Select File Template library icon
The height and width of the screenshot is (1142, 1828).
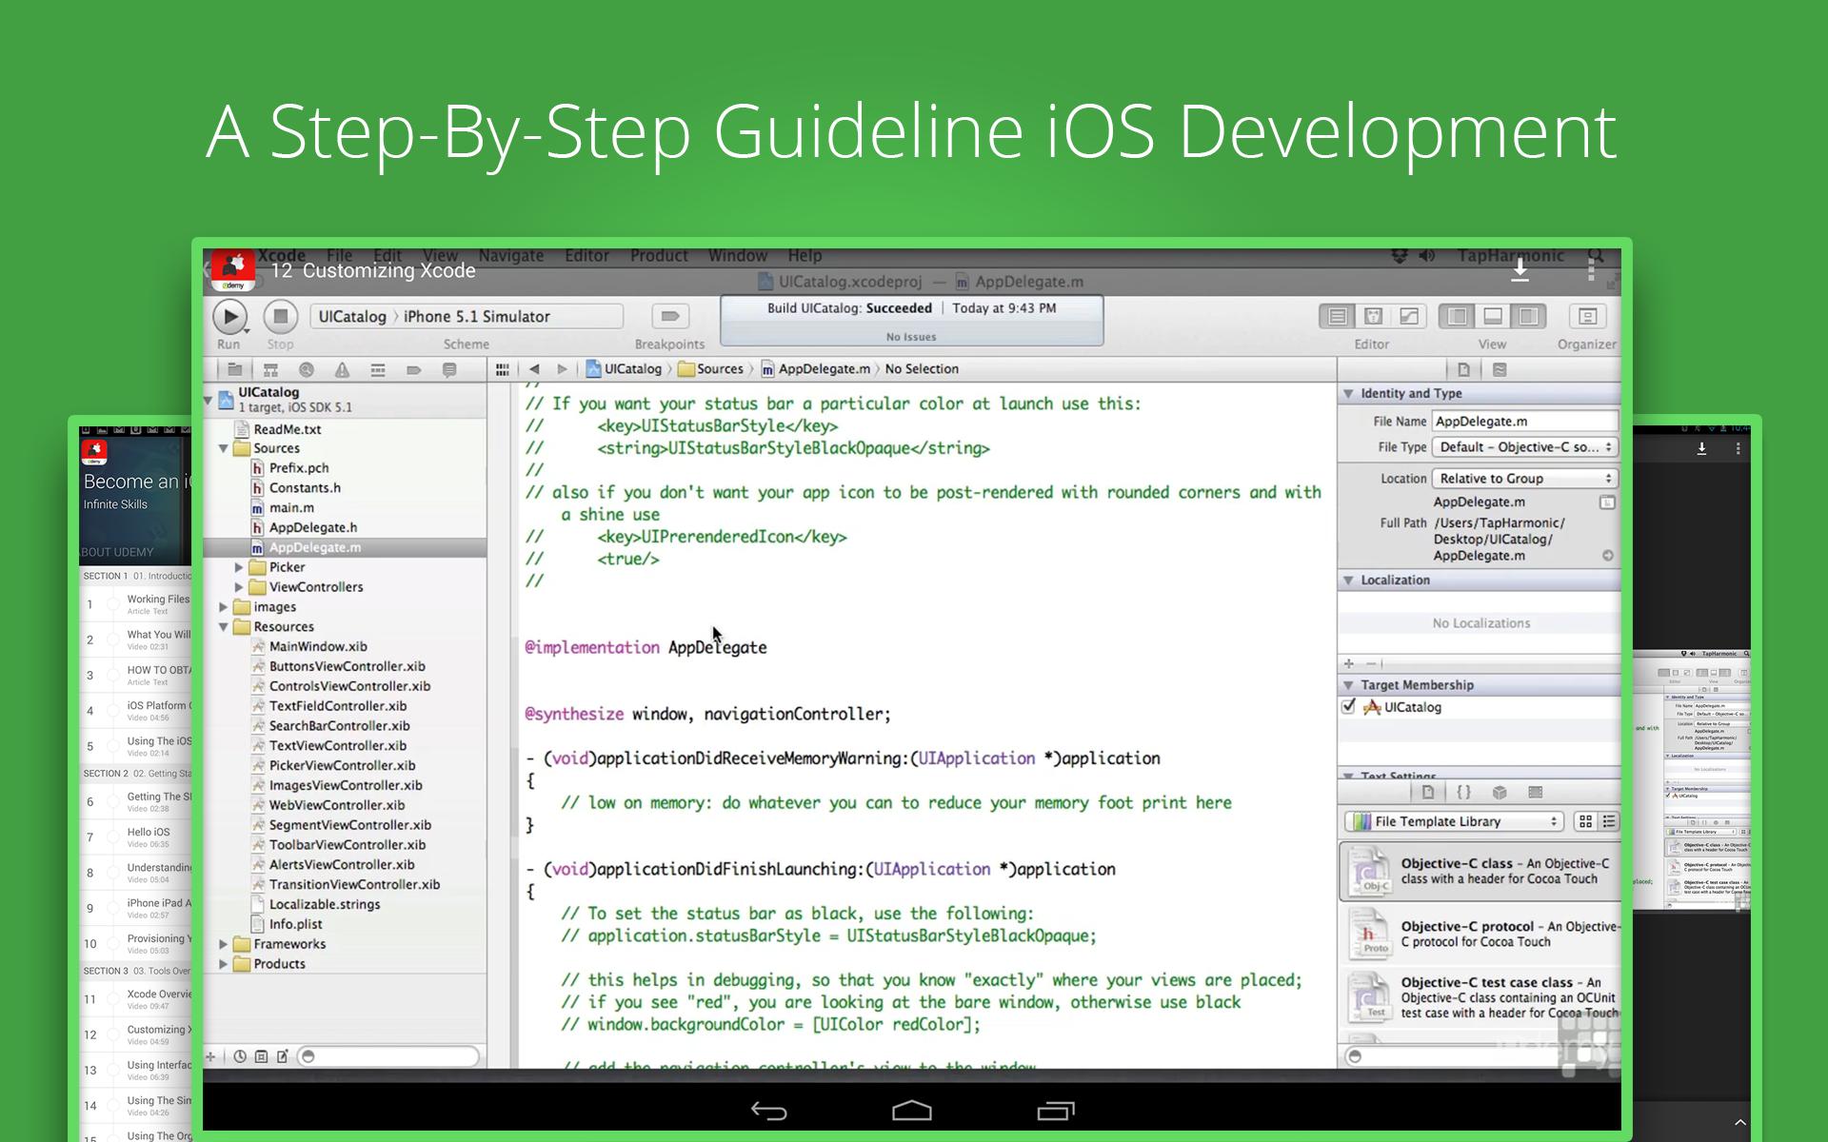tap(1427, 792)
